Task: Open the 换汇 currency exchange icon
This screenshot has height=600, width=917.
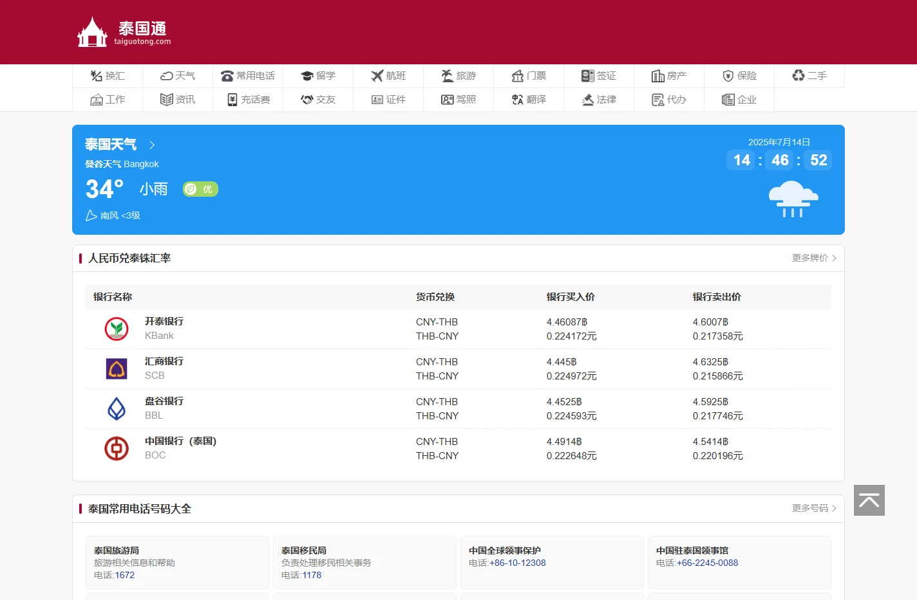Action: coord(97,76)
